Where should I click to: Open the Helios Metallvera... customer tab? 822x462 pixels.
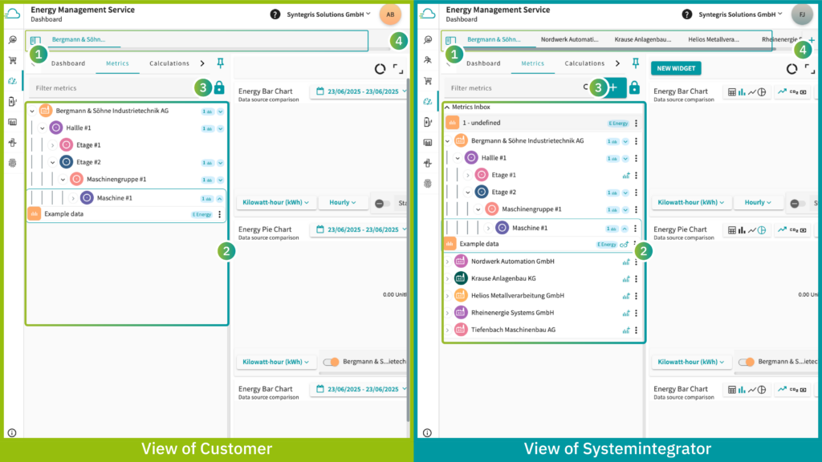pyautogui.click(x=714, y=39)
